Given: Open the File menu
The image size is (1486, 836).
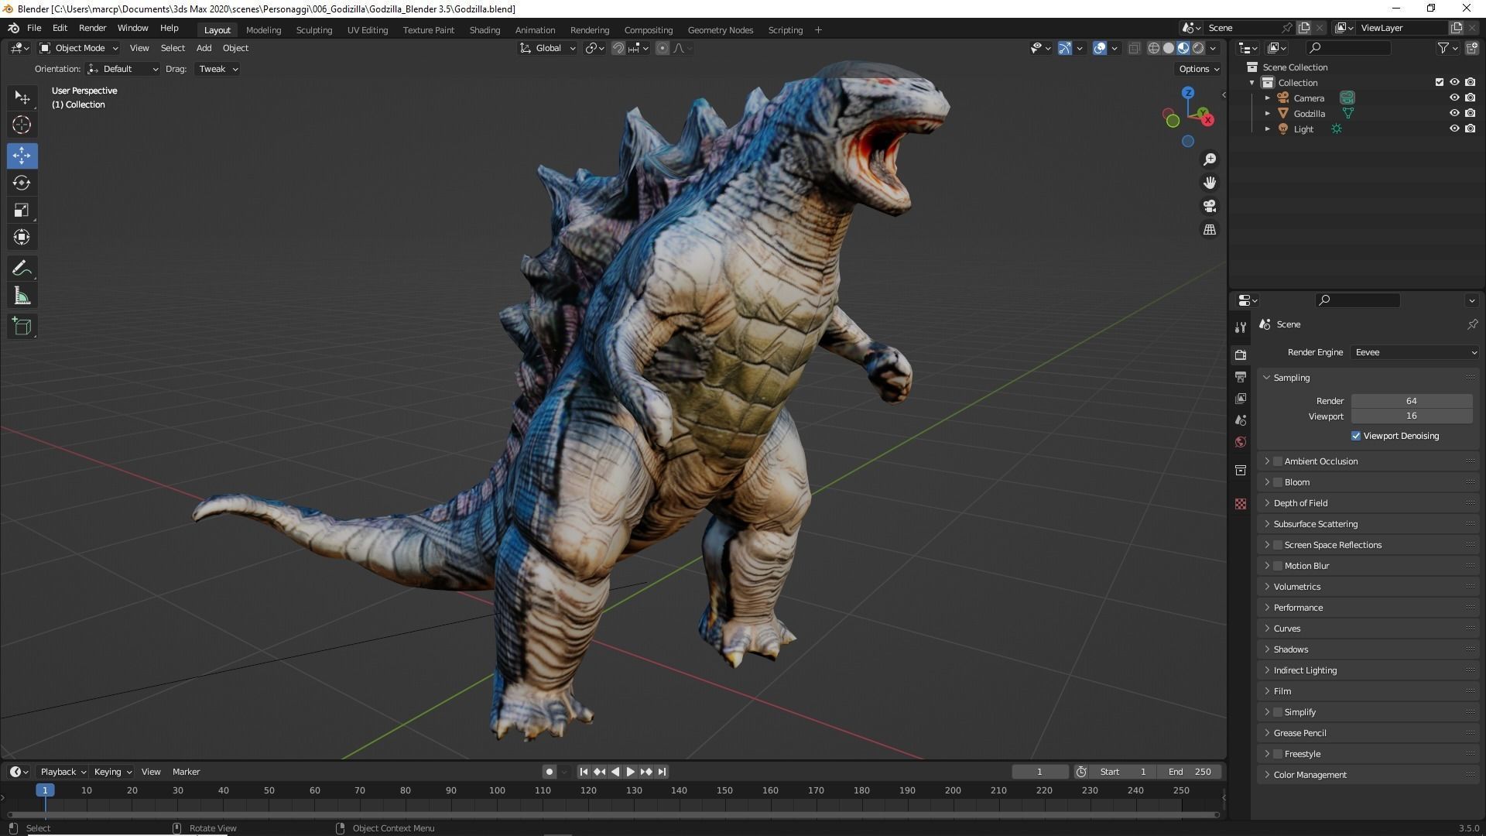Looking at the screenshot, I should 34,28.
